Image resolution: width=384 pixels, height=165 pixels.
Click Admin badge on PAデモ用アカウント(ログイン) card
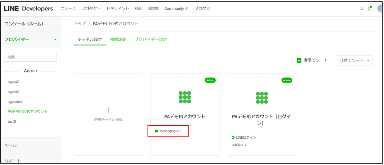point(287,80)
